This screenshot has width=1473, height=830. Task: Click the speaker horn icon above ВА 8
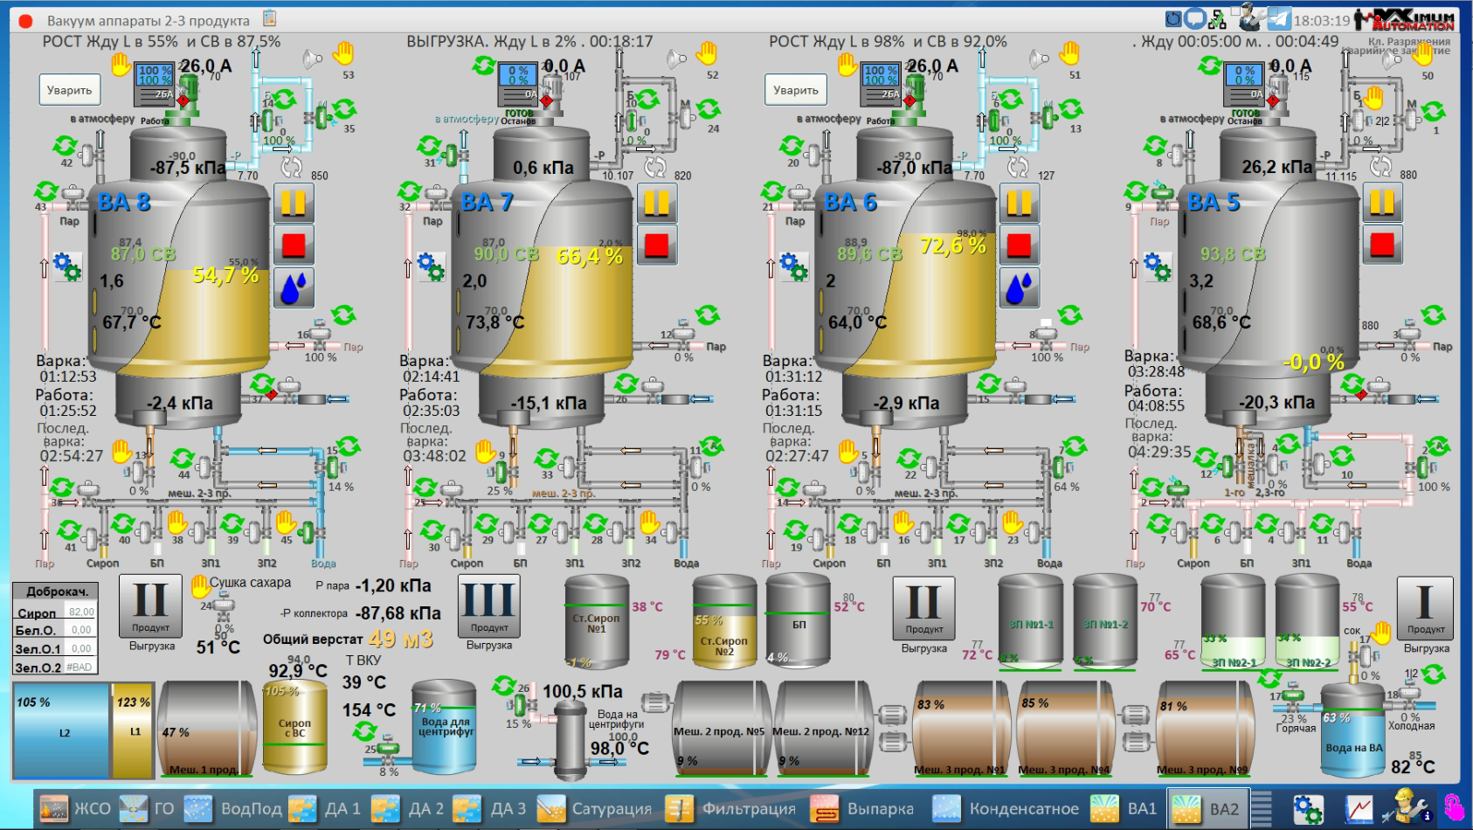click(x=312, y=59)
